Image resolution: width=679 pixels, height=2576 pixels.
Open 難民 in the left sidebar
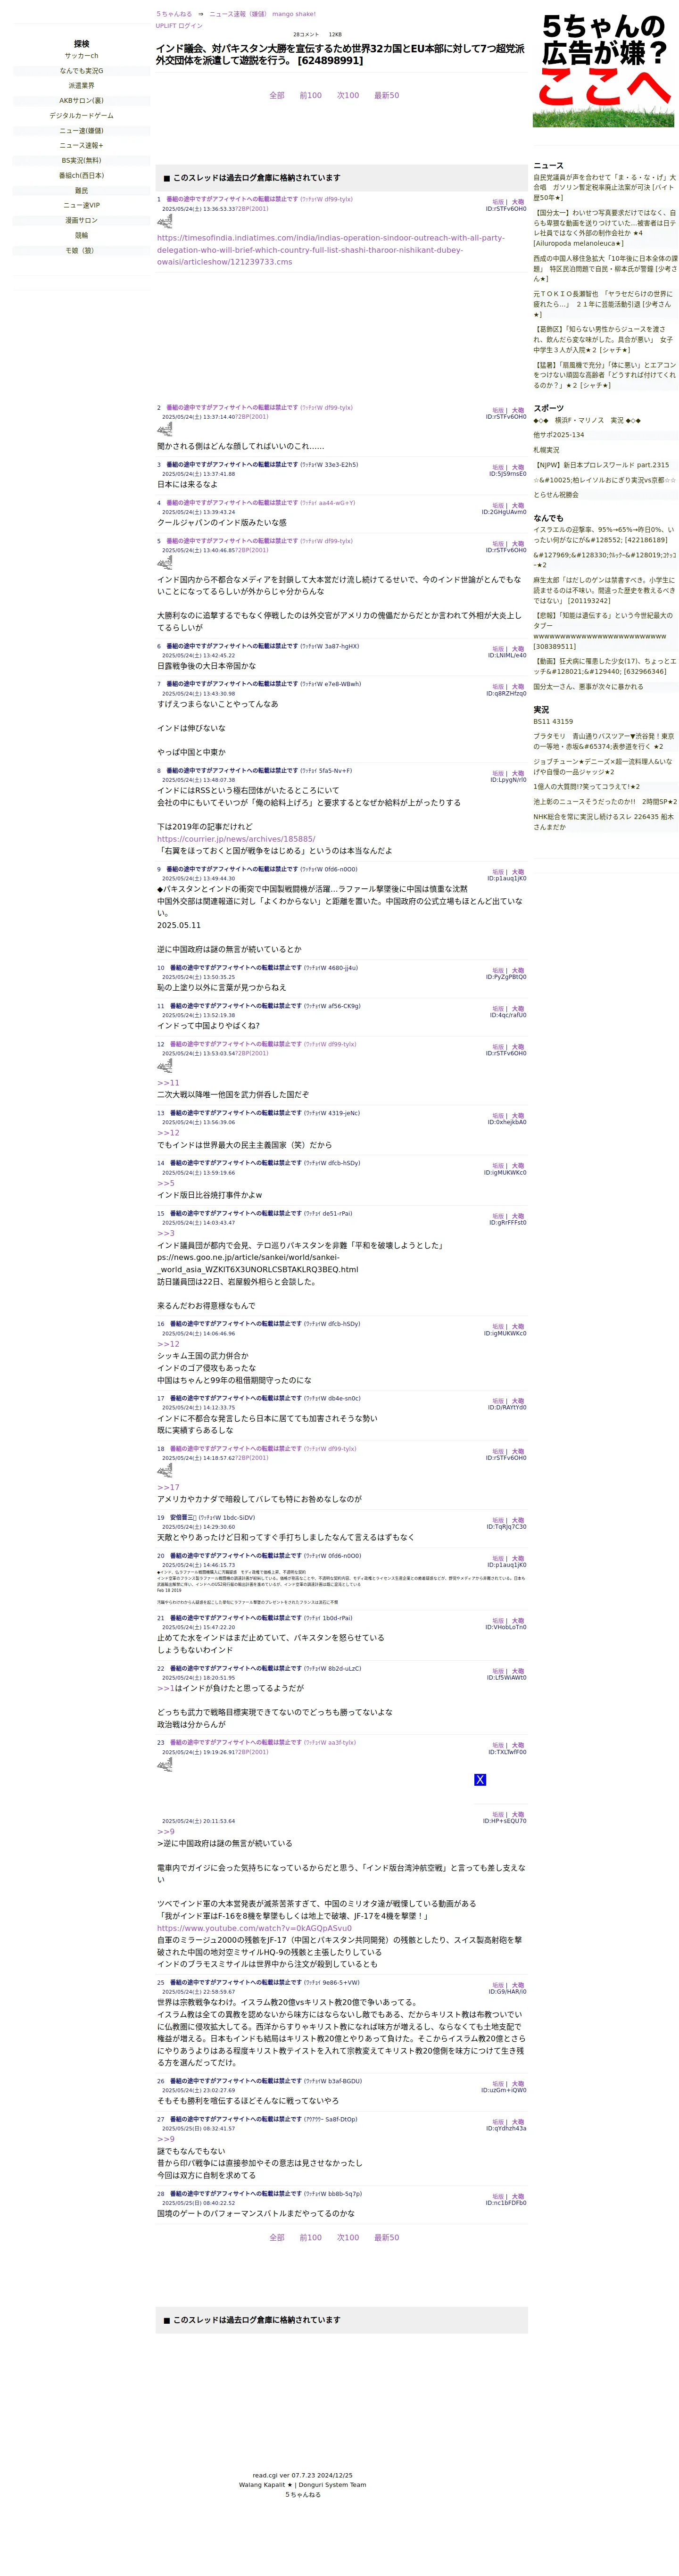[x=82, y=191]
